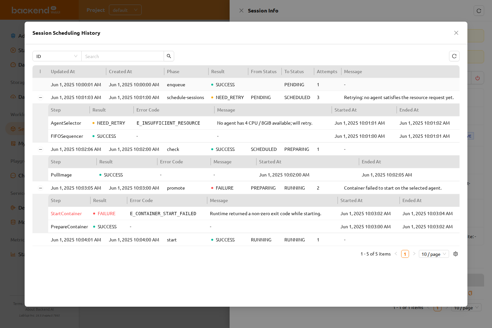Focus the Search input field
Viewport: 492px width, 328px height.
tap(123, 56)
